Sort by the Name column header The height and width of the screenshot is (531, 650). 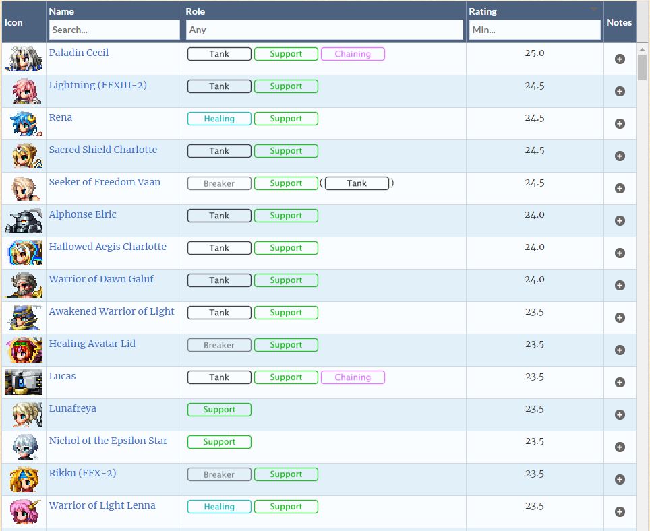[x=61, y=11]
